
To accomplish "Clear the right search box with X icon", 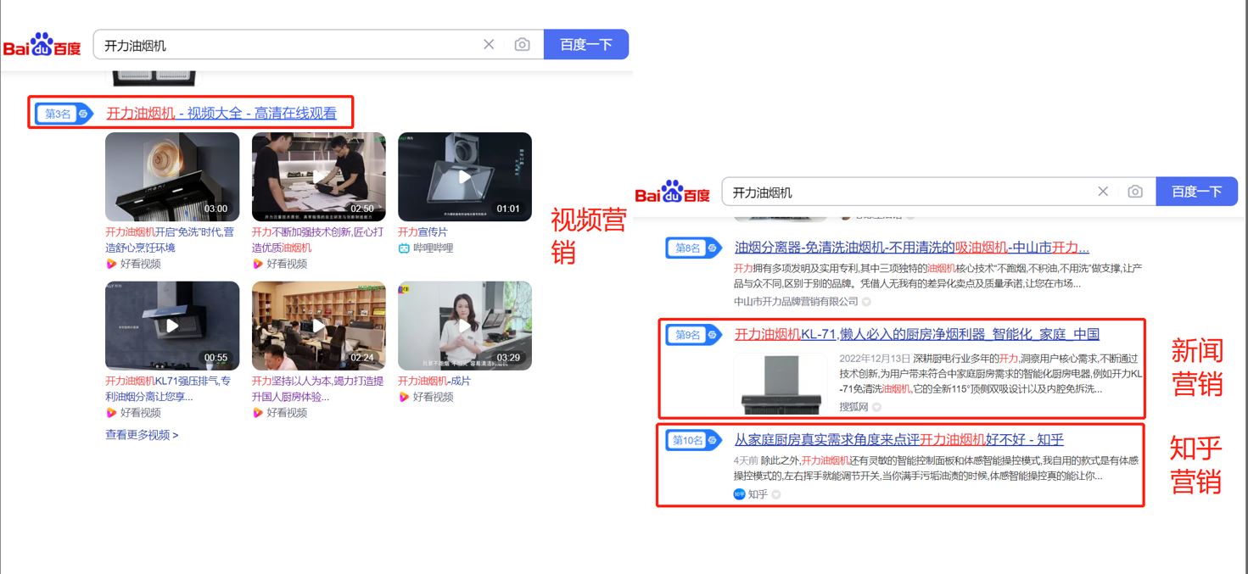I will coord(1103,192).
